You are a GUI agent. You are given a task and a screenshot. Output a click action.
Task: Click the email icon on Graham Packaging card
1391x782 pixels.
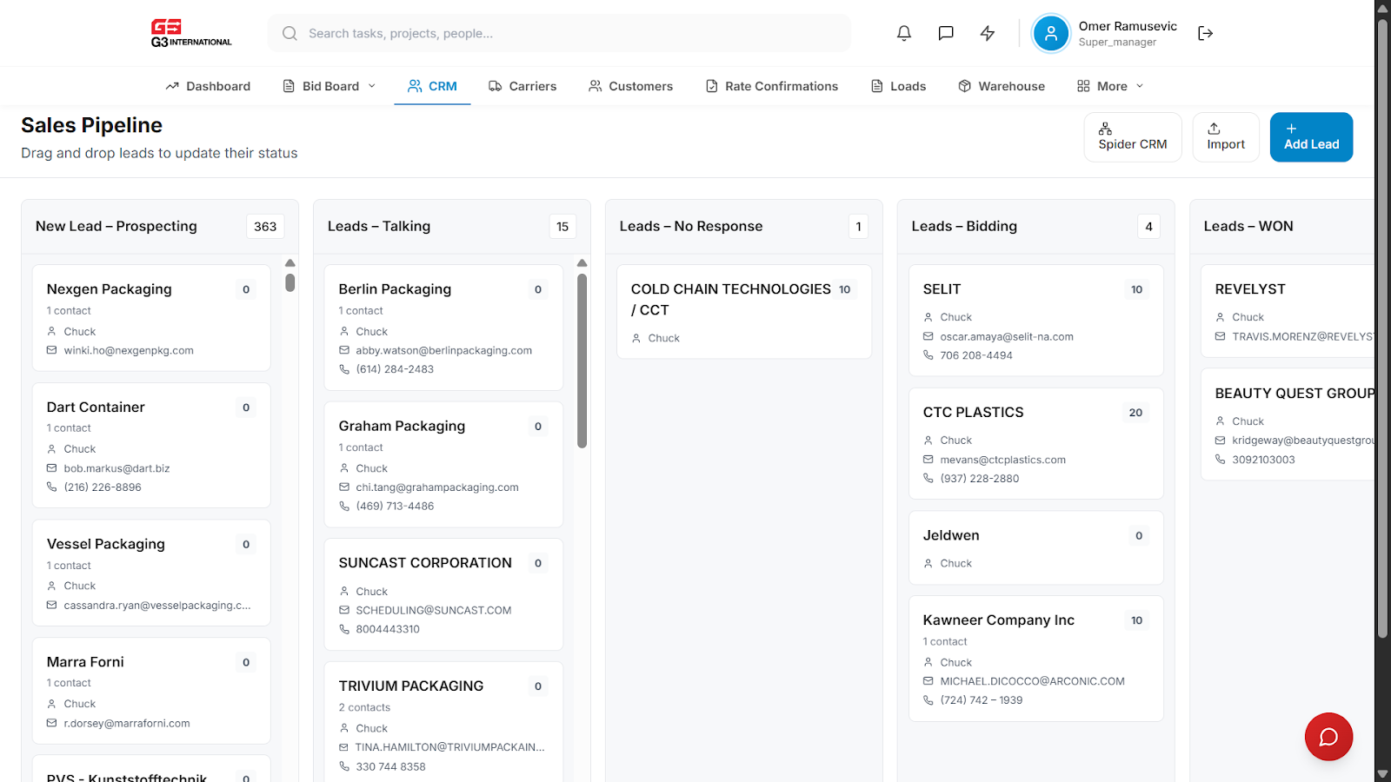344,487
